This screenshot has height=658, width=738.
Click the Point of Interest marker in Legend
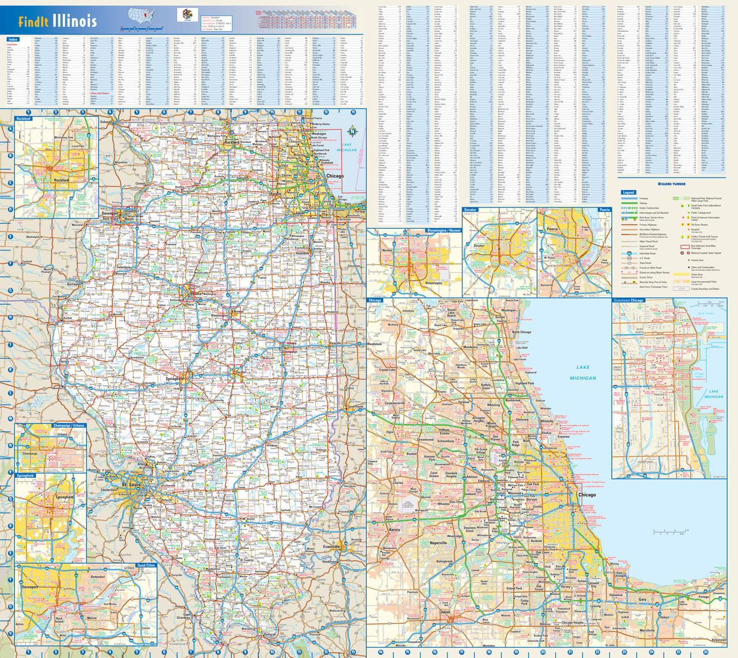coord(683,217)
